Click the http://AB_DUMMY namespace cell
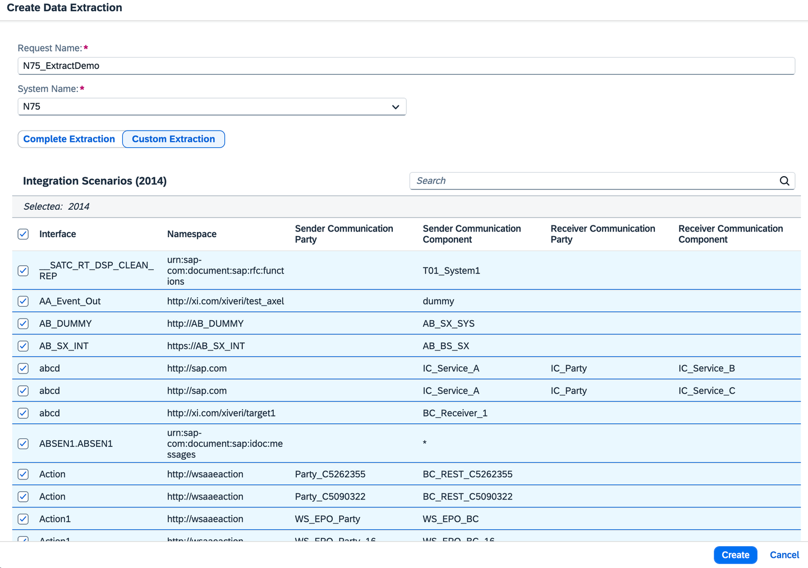Image resolution: width=808 pixels, height=568 pixels. point(205,324)
